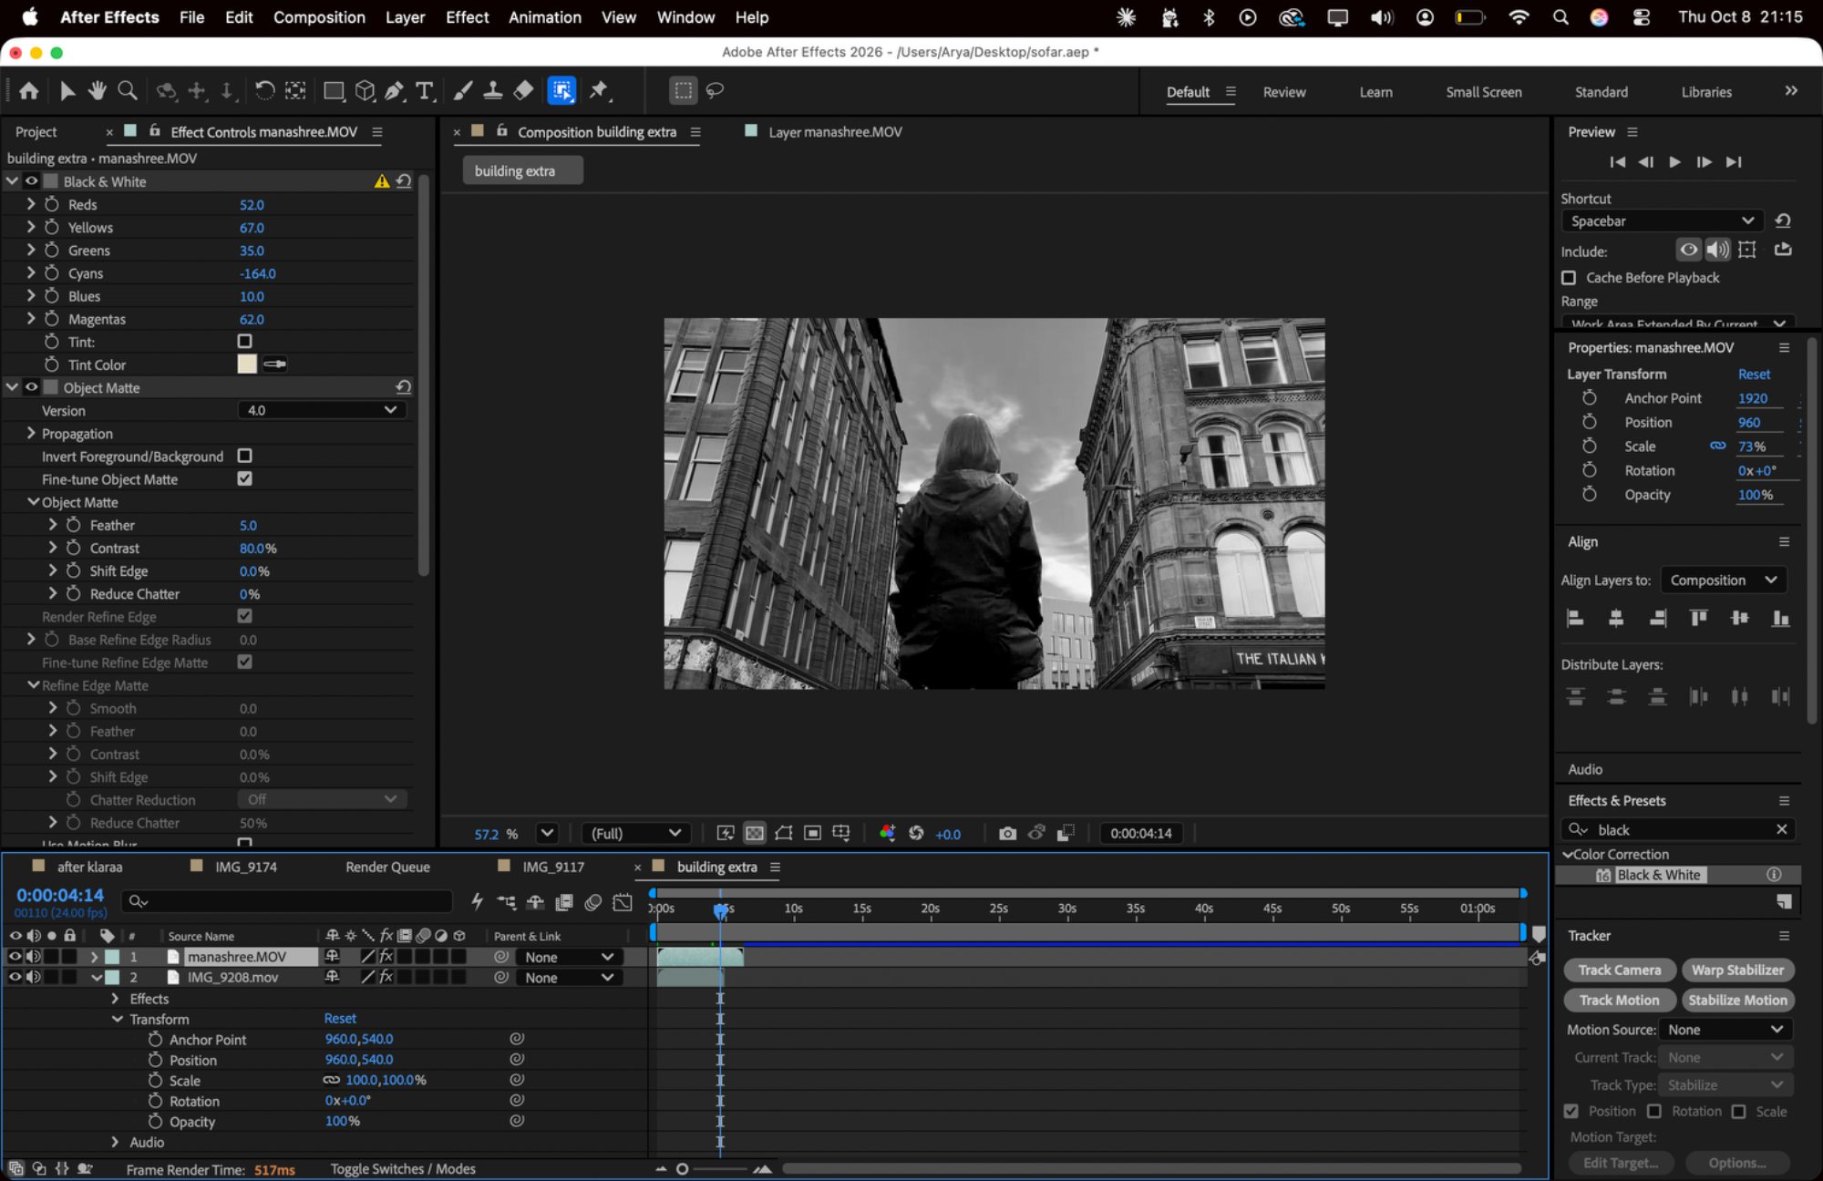Viewport: 1823px width, 1181px height.
Task: Toggle Invert Foreground/Background checkbox
Action: coord(244,456)
